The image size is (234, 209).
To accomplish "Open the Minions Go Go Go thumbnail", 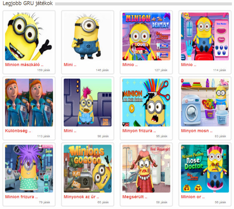I will coord(87,169).
